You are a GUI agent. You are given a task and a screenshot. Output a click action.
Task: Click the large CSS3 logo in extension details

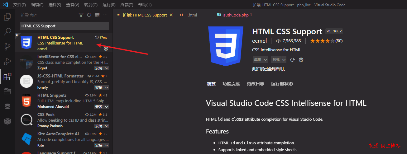(225, 46)
